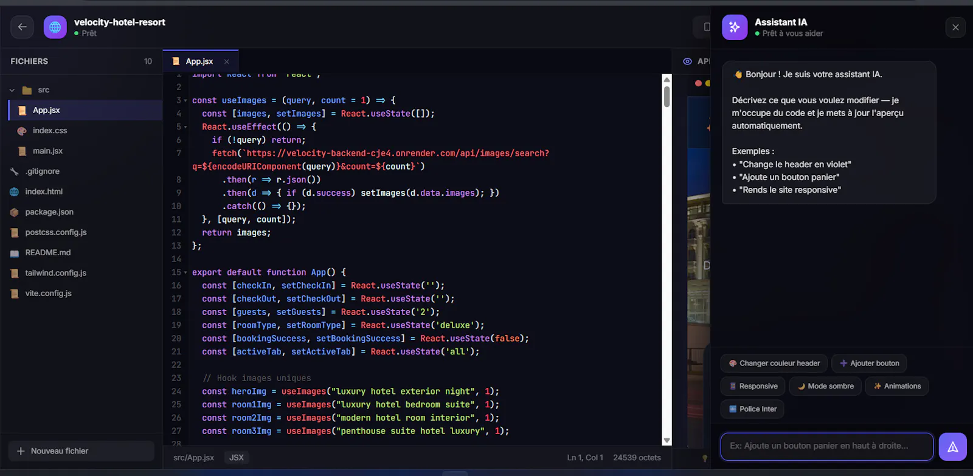
Task: Select the JSX language badge
Action: 237,458
